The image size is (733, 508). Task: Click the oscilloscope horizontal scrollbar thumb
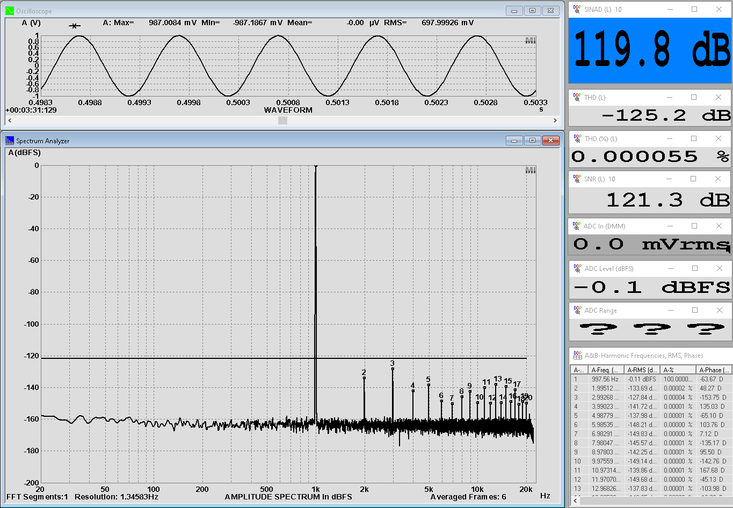click(x=282, y=121)
